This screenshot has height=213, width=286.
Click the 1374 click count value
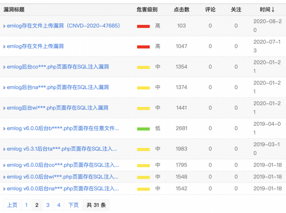click(181, 87)
